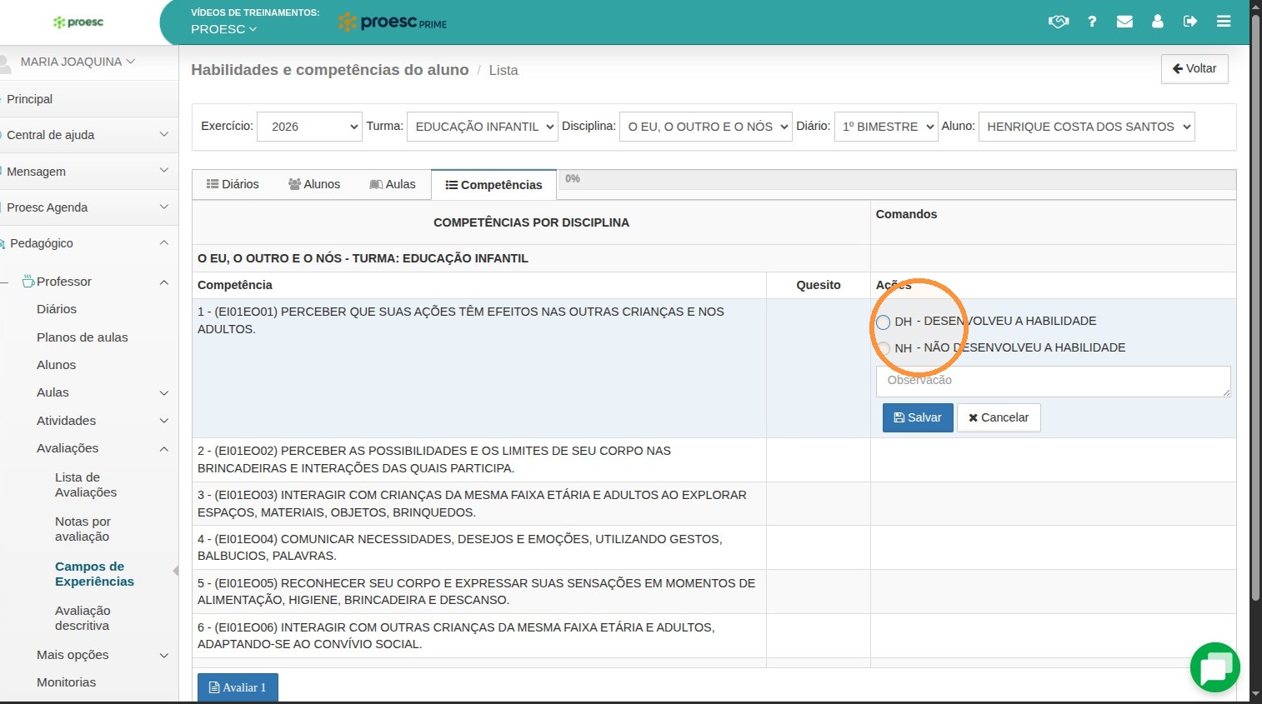Open the Vídeos de Treinamentos PROESC dropdown
Image resolution: width=1262 pixels, height=704 pixels.
click(x=223, y=29)
